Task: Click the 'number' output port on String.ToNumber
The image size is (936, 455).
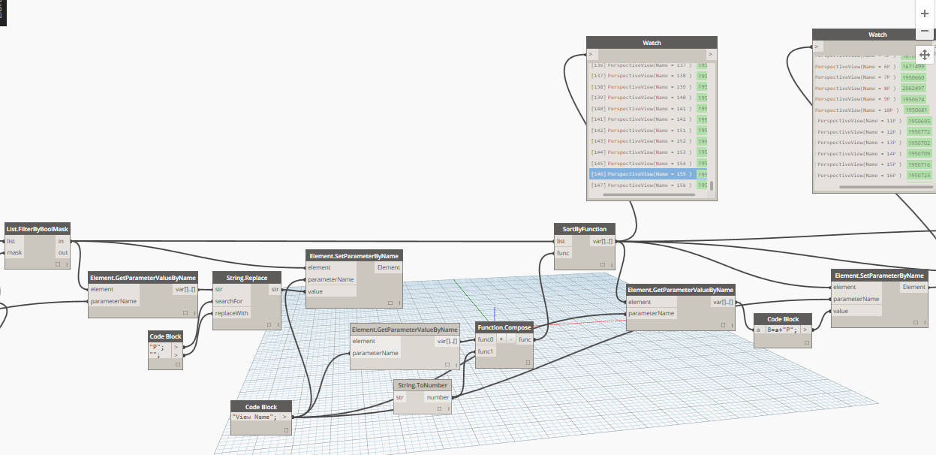Action: pos(438,397)
